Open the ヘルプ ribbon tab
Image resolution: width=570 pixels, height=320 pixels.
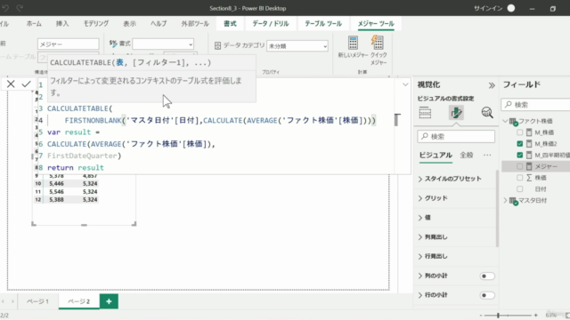tap(159, 24)
